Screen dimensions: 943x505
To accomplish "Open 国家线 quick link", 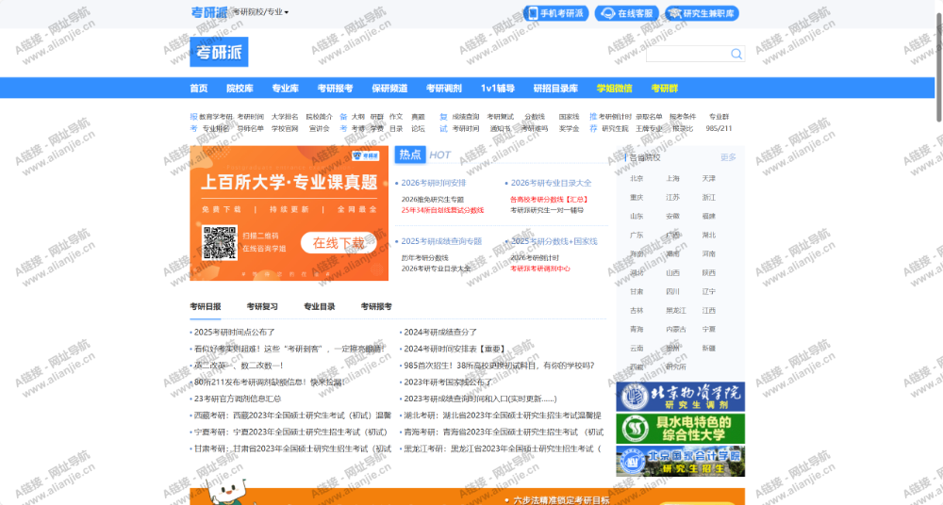I will point(569,117).
